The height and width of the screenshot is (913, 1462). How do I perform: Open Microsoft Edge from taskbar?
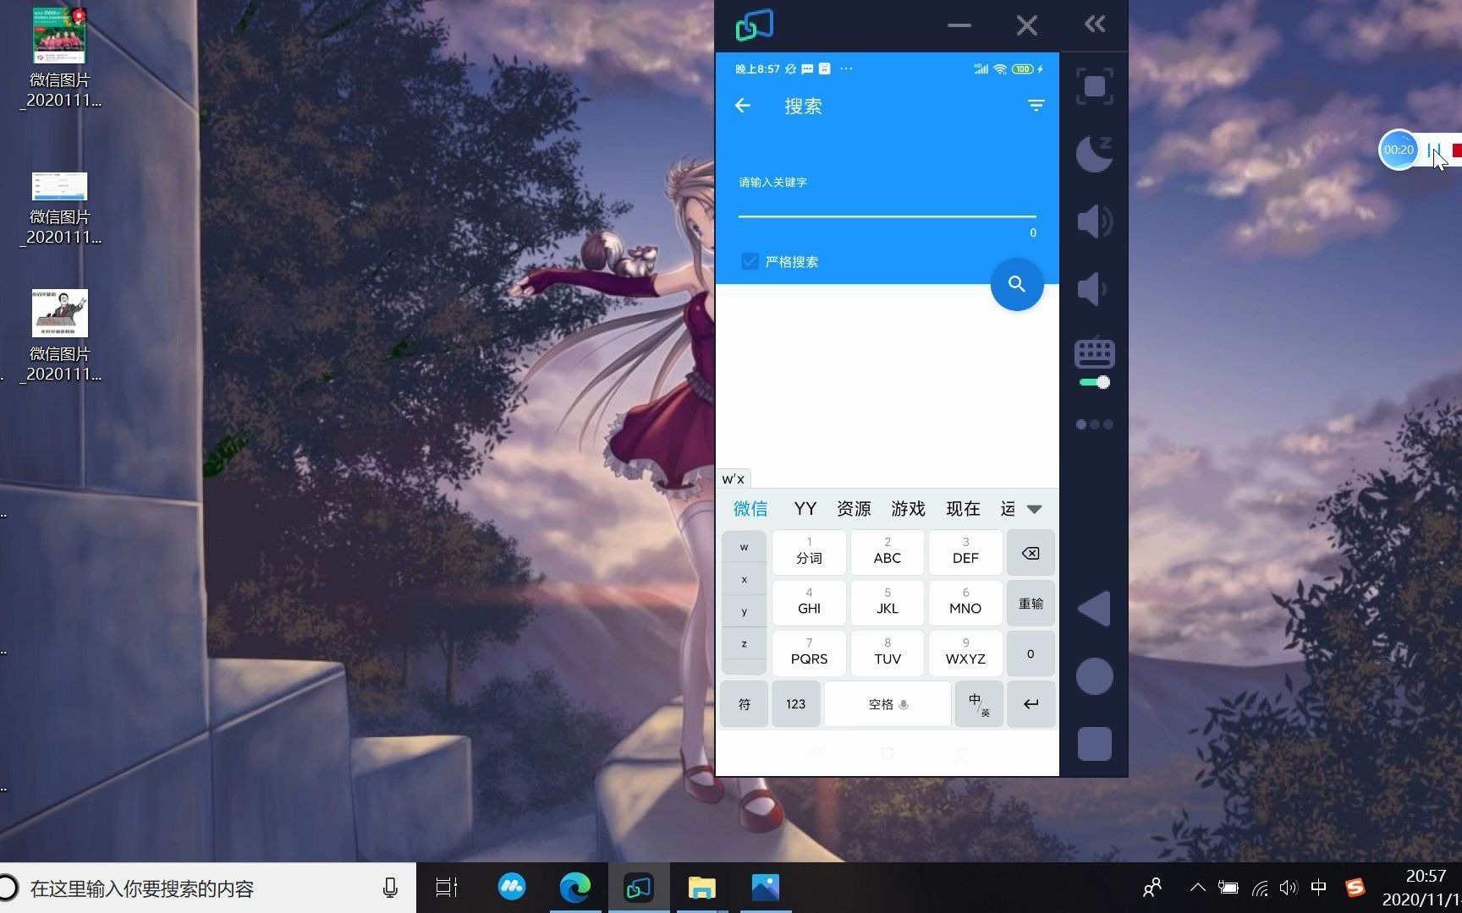coord(575,888)
